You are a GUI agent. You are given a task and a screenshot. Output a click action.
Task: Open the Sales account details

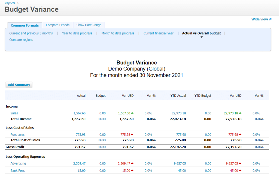tap(14, 113)
